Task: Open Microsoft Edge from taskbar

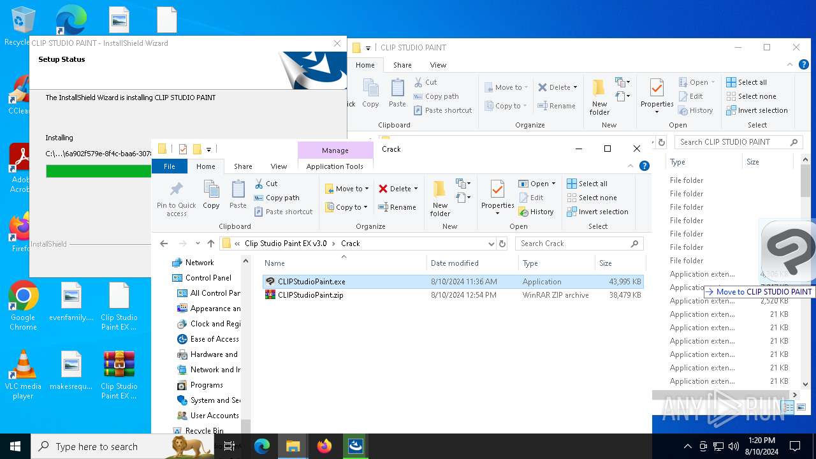Action: click(262, 446)
